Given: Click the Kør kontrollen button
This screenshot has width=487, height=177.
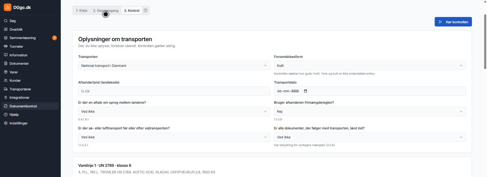Looking at the screenshot, I should click(453, 22).
